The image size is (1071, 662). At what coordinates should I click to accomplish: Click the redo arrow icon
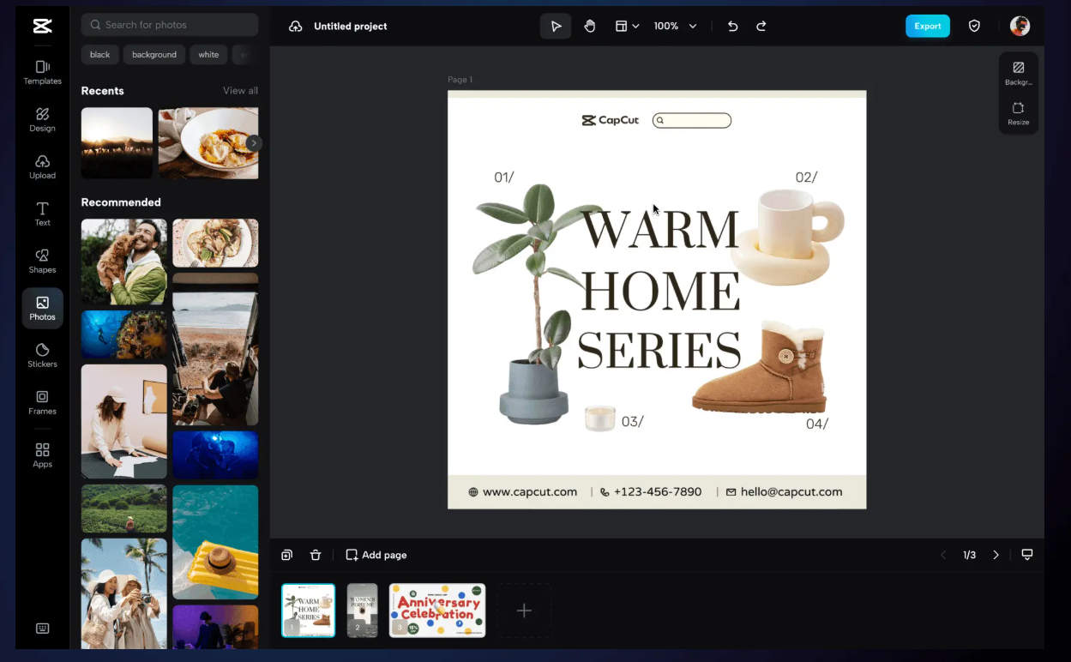761,27
